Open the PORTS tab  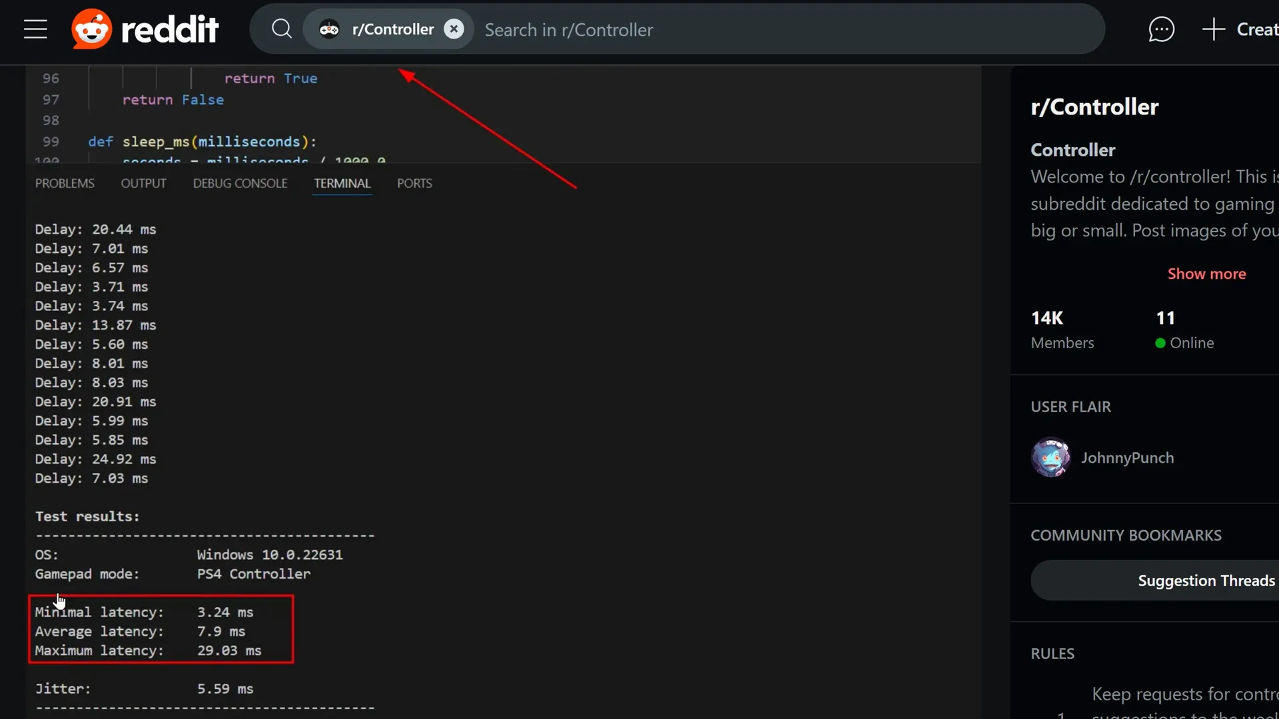click(x=414, y=184)
